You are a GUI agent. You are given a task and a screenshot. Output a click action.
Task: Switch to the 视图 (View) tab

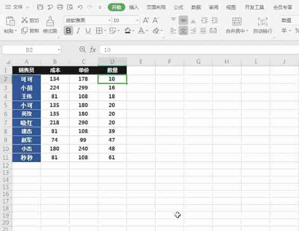tap(231, 7)
